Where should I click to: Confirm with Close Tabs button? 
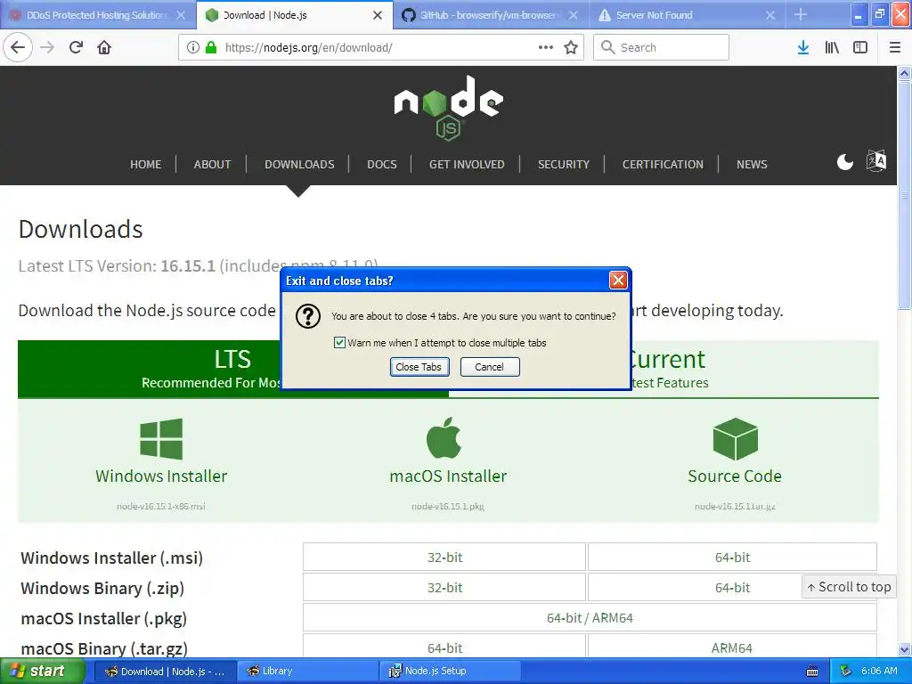(419, 367)
